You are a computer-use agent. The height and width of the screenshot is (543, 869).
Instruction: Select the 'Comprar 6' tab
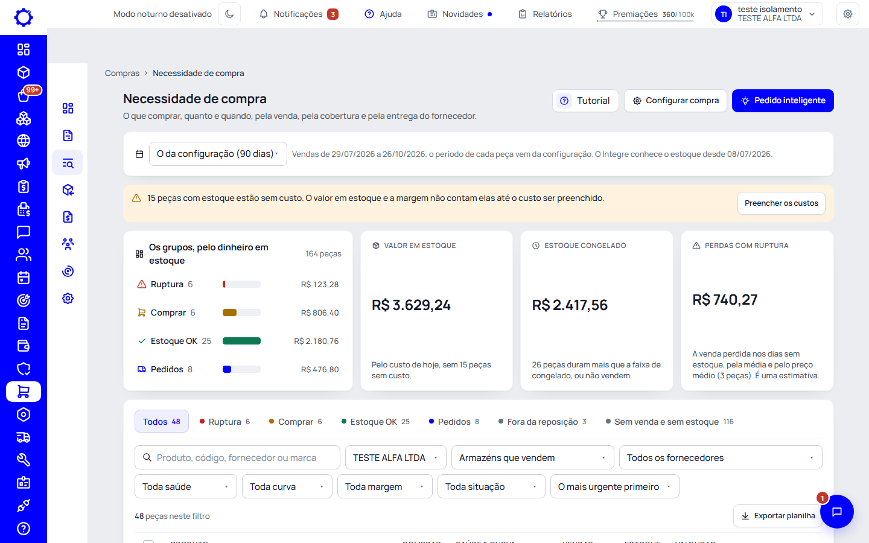coord(296,422)
